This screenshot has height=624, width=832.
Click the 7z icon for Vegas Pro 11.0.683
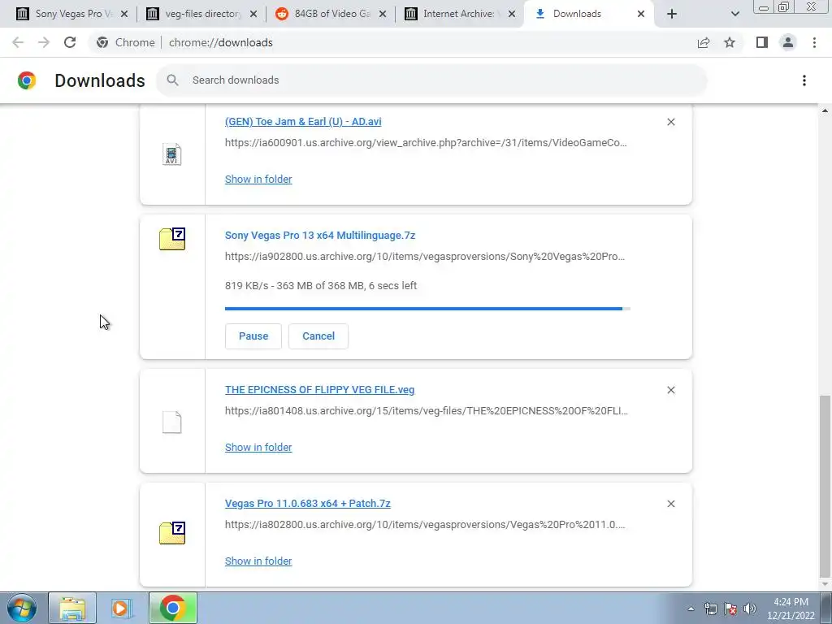pyautogui.click(x=172, y=533)
